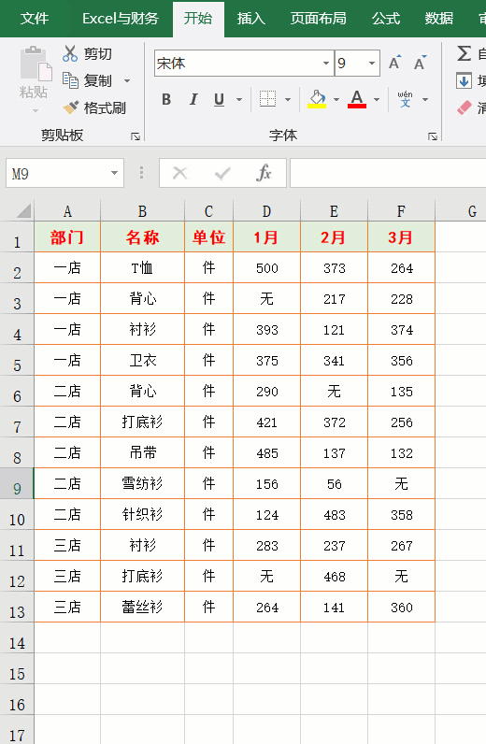The image size is (486, 744).
Task: Expand the Copy options arrow
Action: [127, 80]
